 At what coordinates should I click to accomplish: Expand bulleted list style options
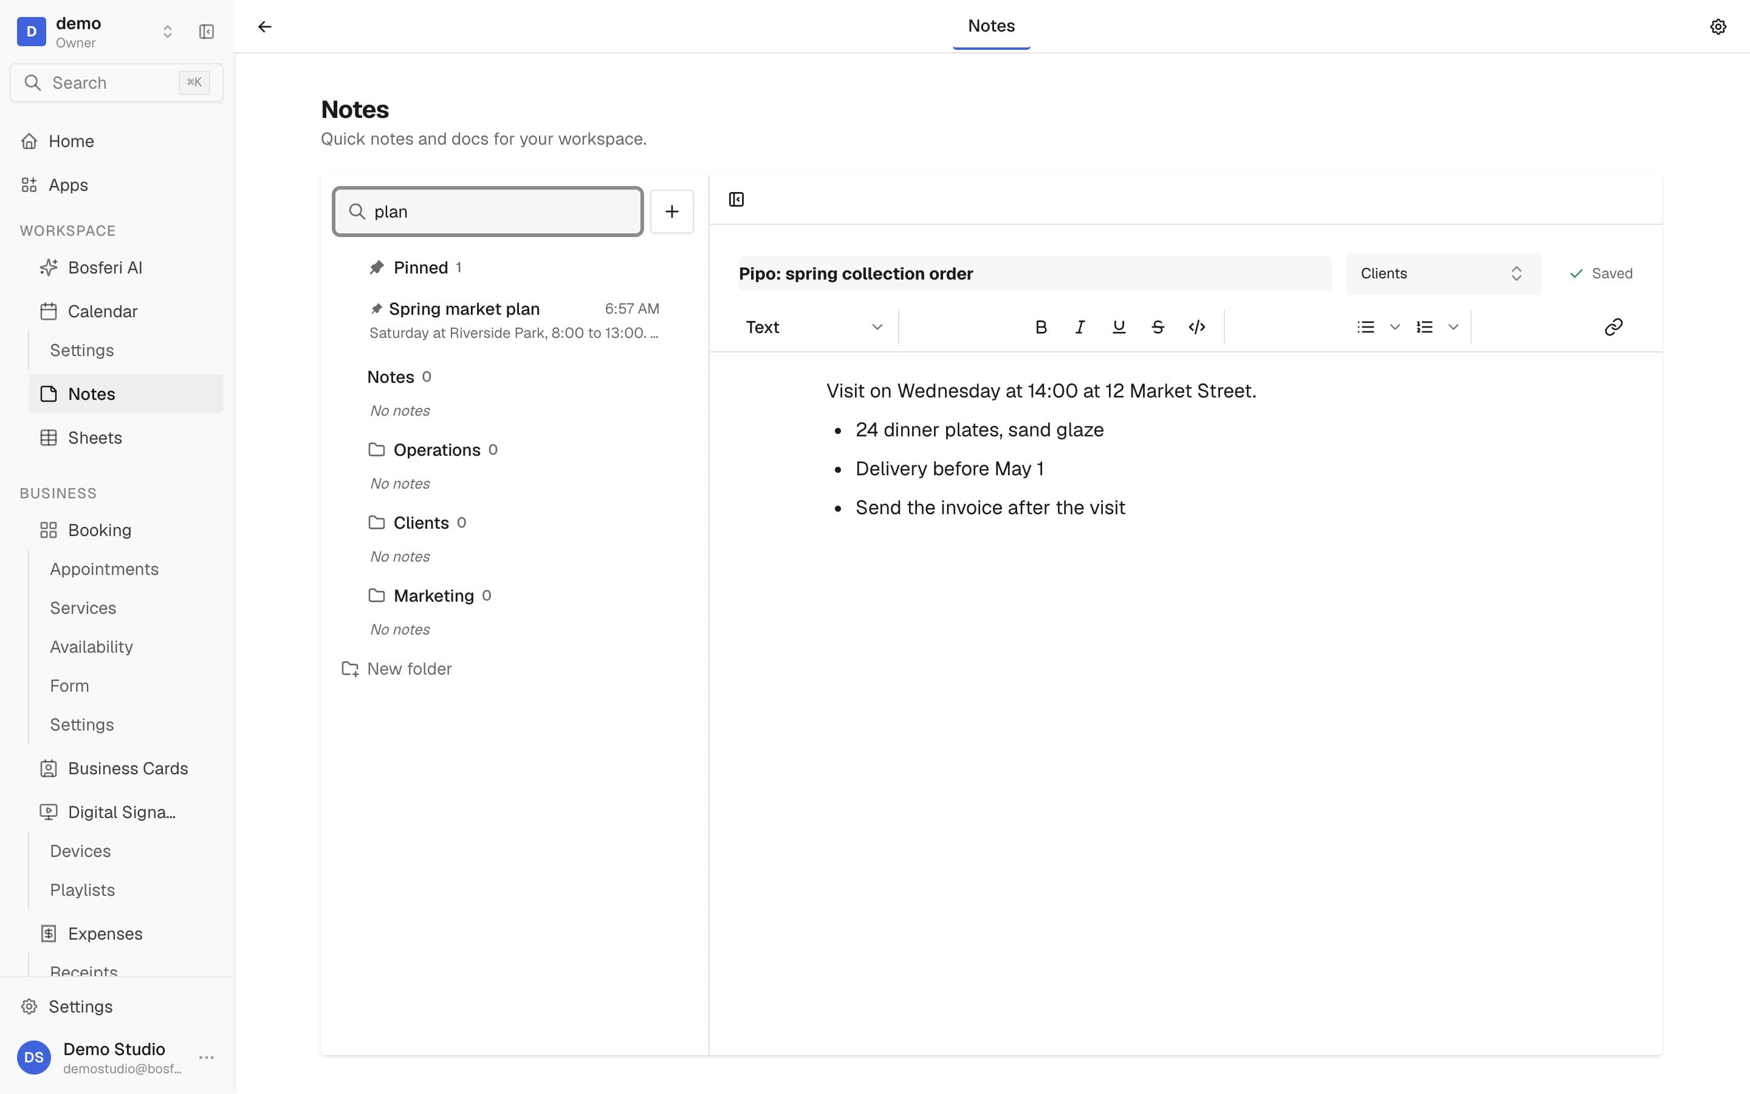(x=1394, y=327)
